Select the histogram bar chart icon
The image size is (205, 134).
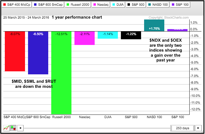tap(13, 128)
